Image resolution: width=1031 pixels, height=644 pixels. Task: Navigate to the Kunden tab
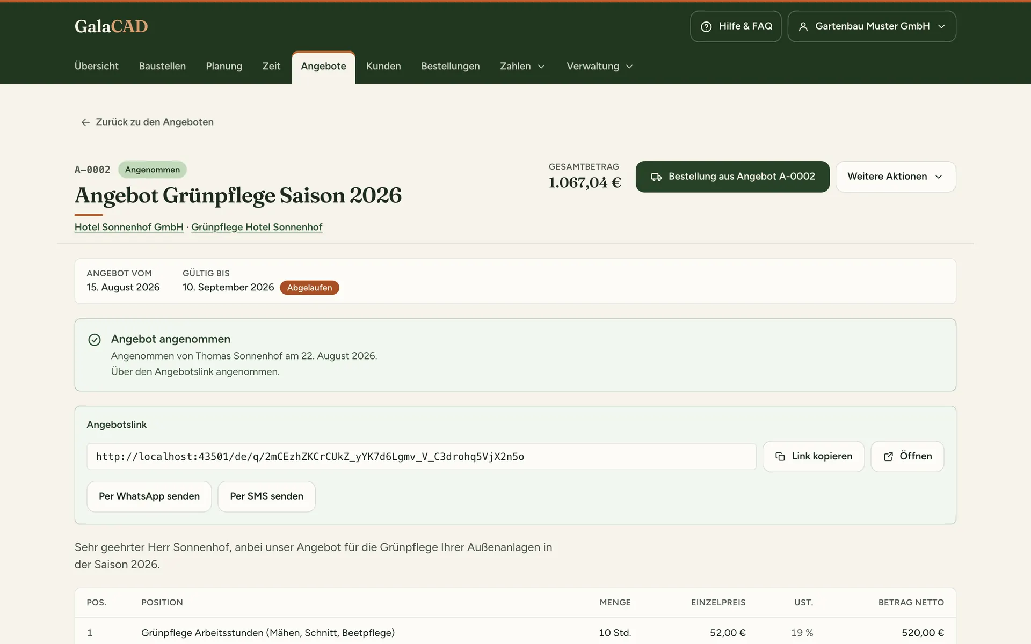click(x=383, y=66)
